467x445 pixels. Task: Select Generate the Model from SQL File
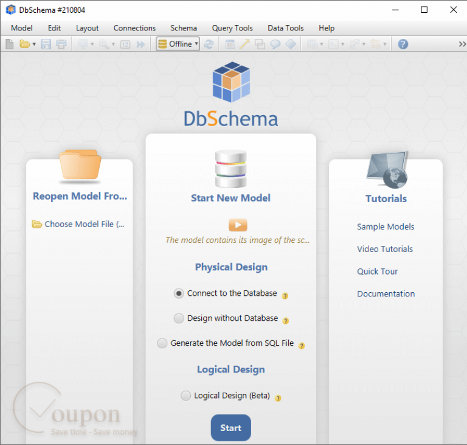coord(162,343)
